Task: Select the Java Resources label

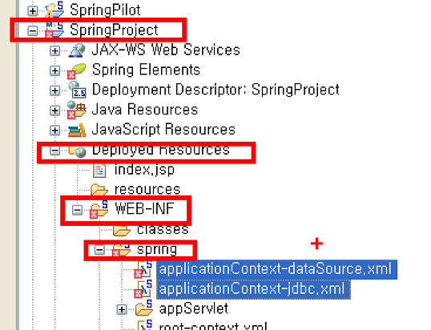Action: tap(145, 110)
